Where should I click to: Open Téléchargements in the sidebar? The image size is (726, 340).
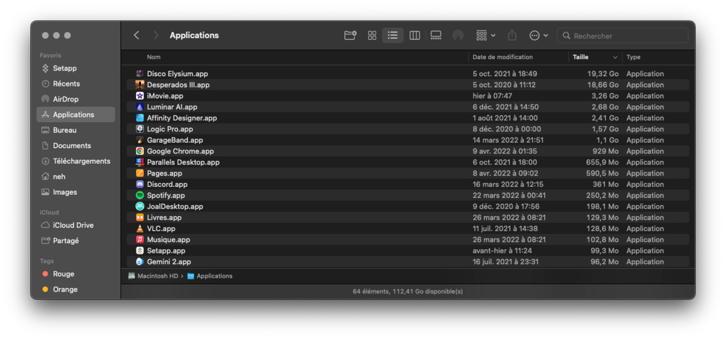76,161
